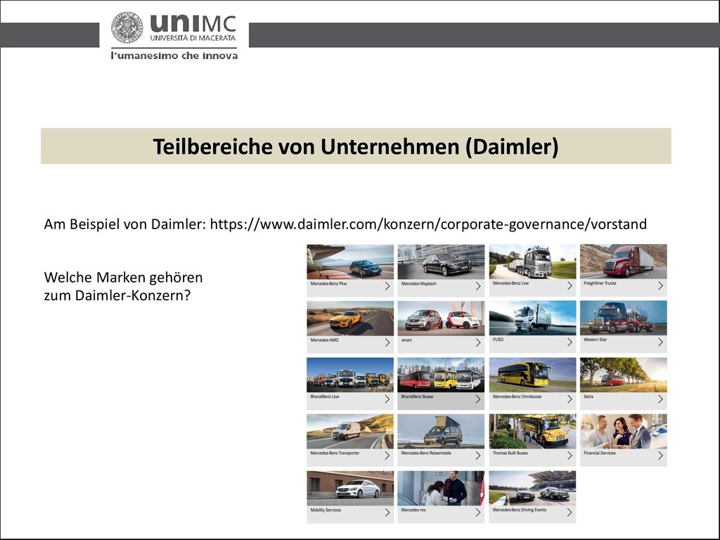This screenshot has width=720, height=540.
Task: Click the Mercedes-Benz Transporter van image
Action: [x=350, y=431]
